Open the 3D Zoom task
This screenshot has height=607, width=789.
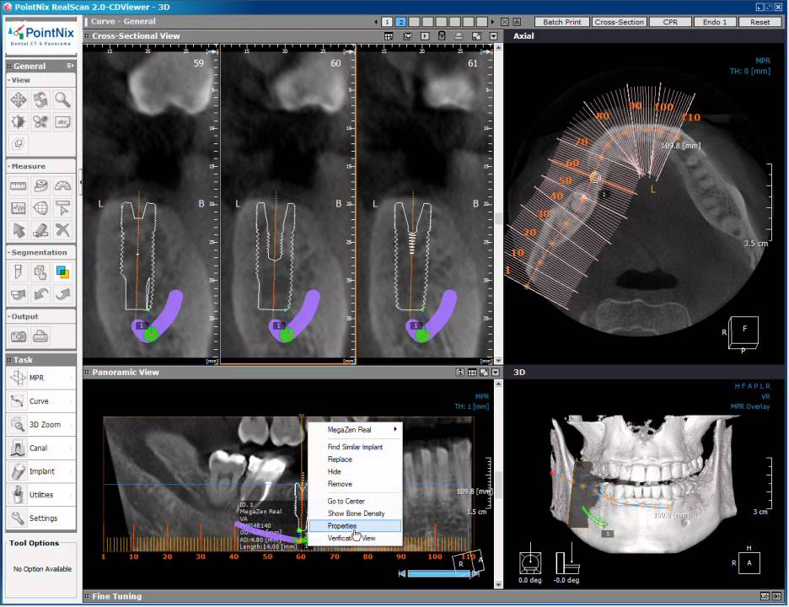coord(40,425)
